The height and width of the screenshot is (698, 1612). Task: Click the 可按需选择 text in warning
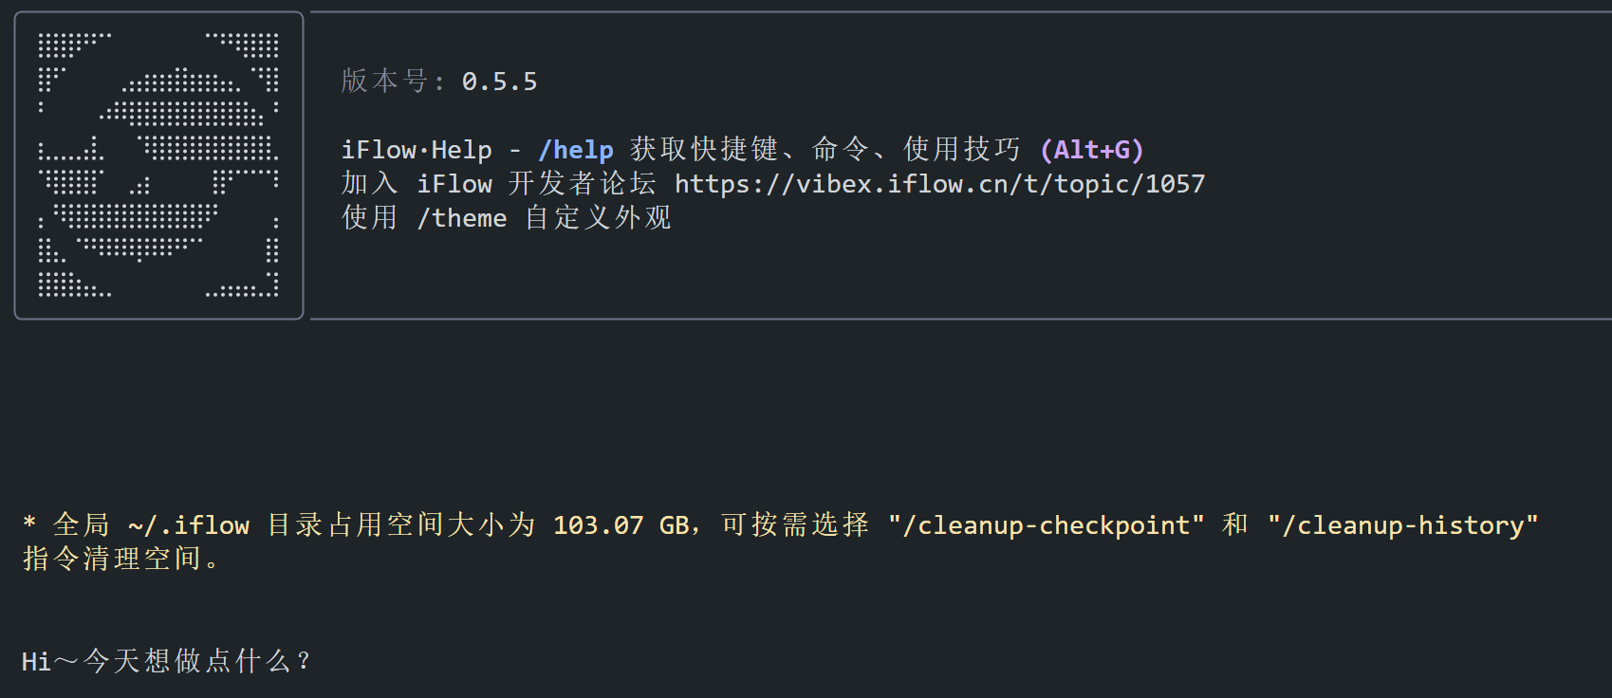pyautogui.click(x=795, y=525)
